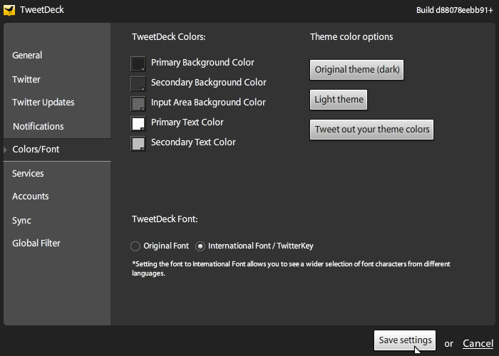499x356 pixels.
Task: Cancel the settings changes
Action: coord(478,343)
